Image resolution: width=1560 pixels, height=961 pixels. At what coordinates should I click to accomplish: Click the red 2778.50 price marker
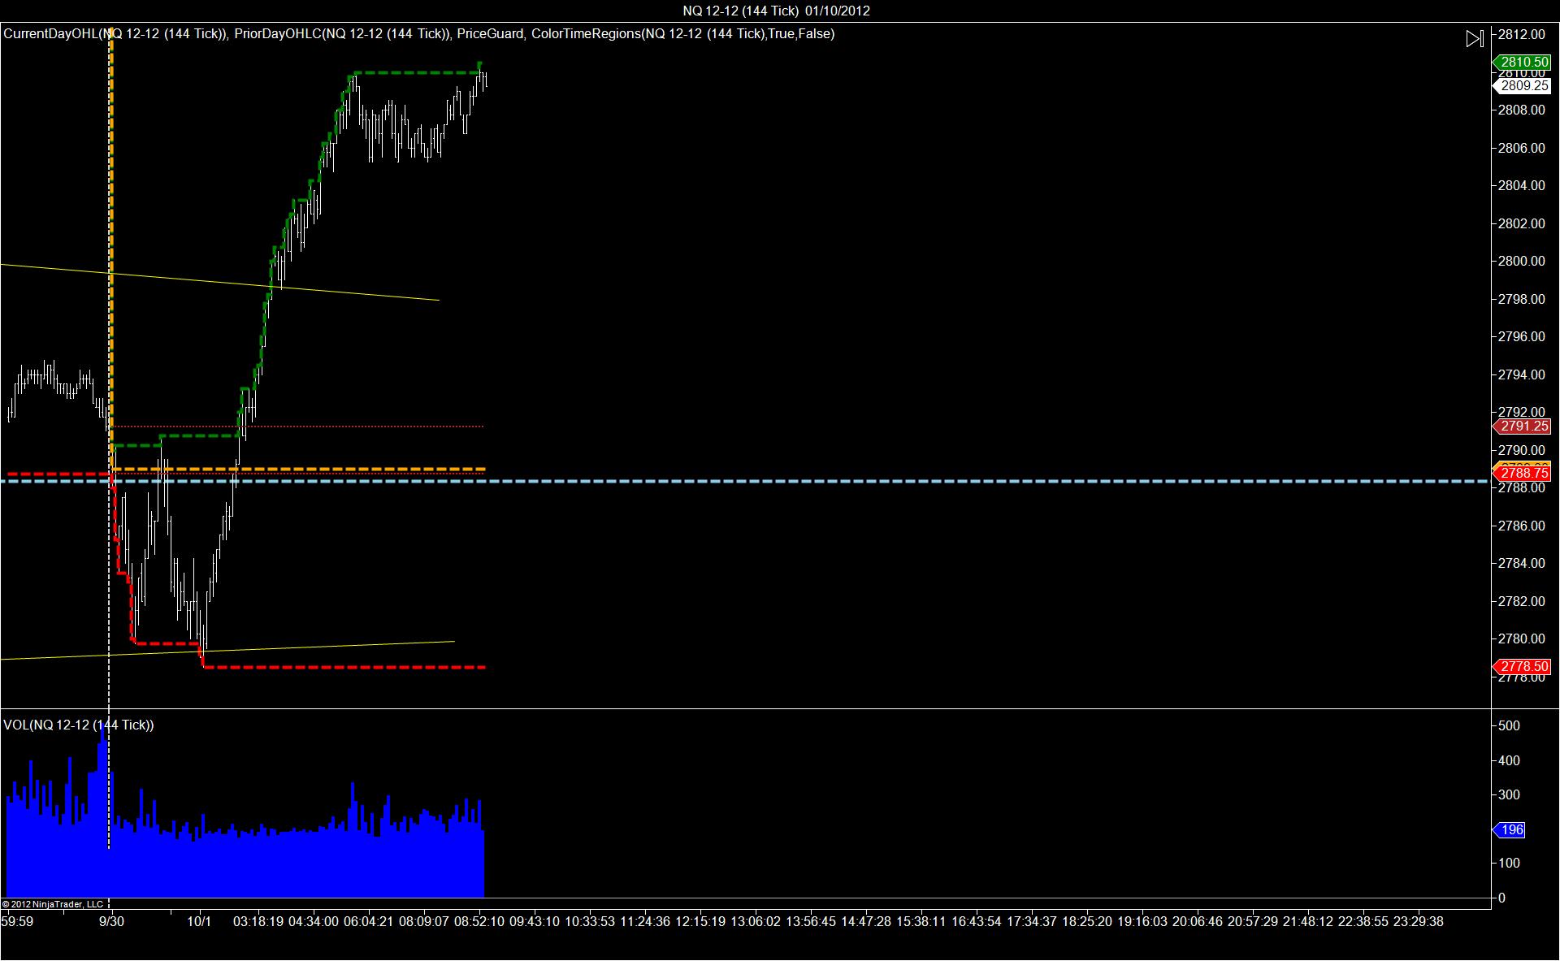1522,666
